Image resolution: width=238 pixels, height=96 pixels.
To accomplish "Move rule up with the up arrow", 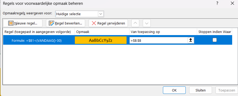I will (x=136, y=23).
